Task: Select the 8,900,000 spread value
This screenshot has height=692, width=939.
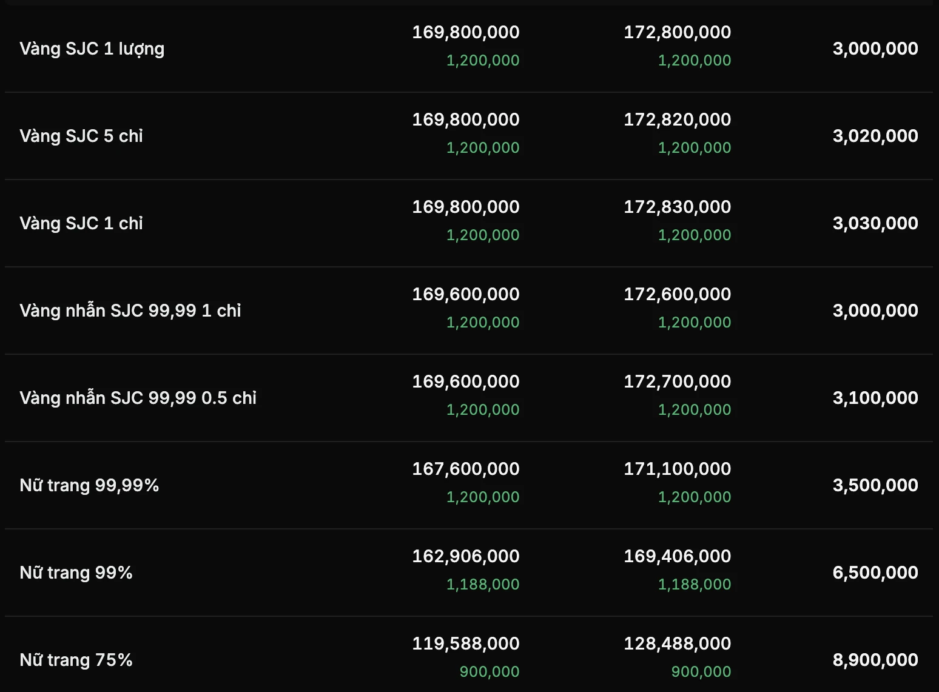Action: pos(875,660)
